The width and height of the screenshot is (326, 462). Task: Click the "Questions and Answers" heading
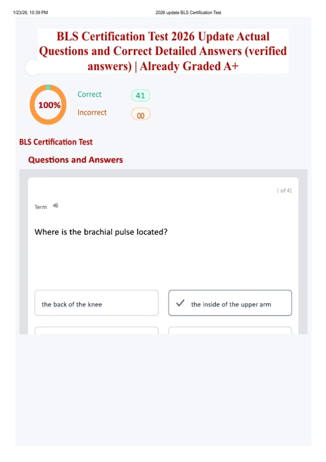pos(76,160)
